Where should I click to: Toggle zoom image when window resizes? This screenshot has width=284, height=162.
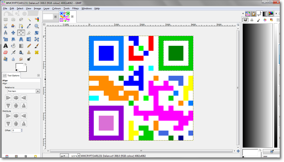(238, 24)
